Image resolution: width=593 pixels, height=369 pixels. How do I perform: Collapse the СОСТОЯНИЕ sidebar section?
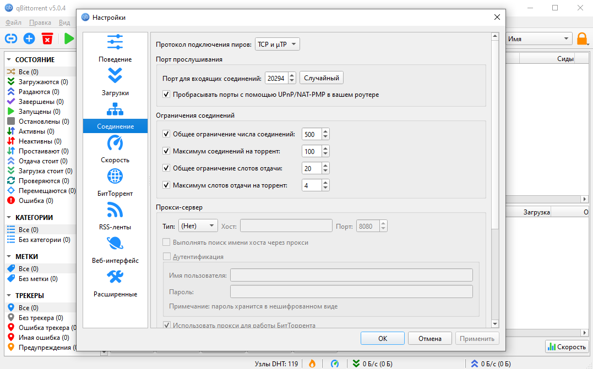pyautogui.click(x=9, y=59)
